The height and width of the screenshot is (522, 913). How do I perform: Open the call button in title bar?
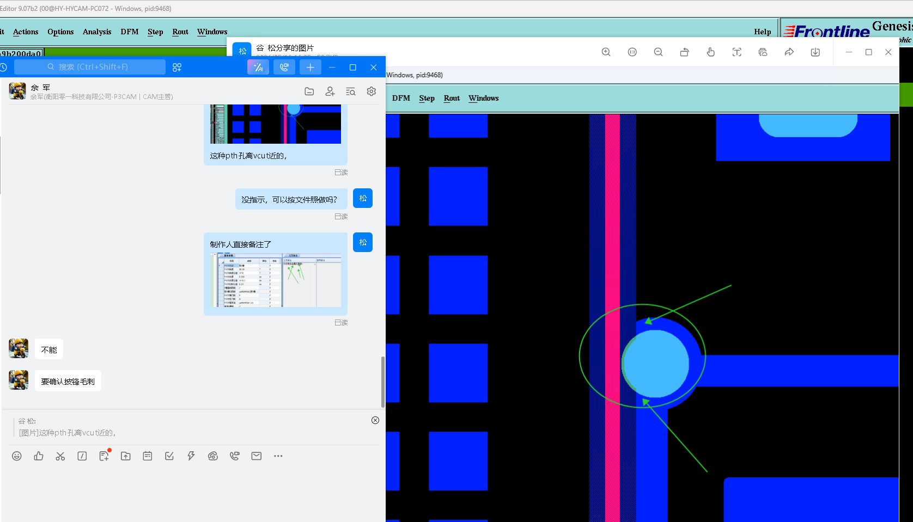click(x=284, y=67)
